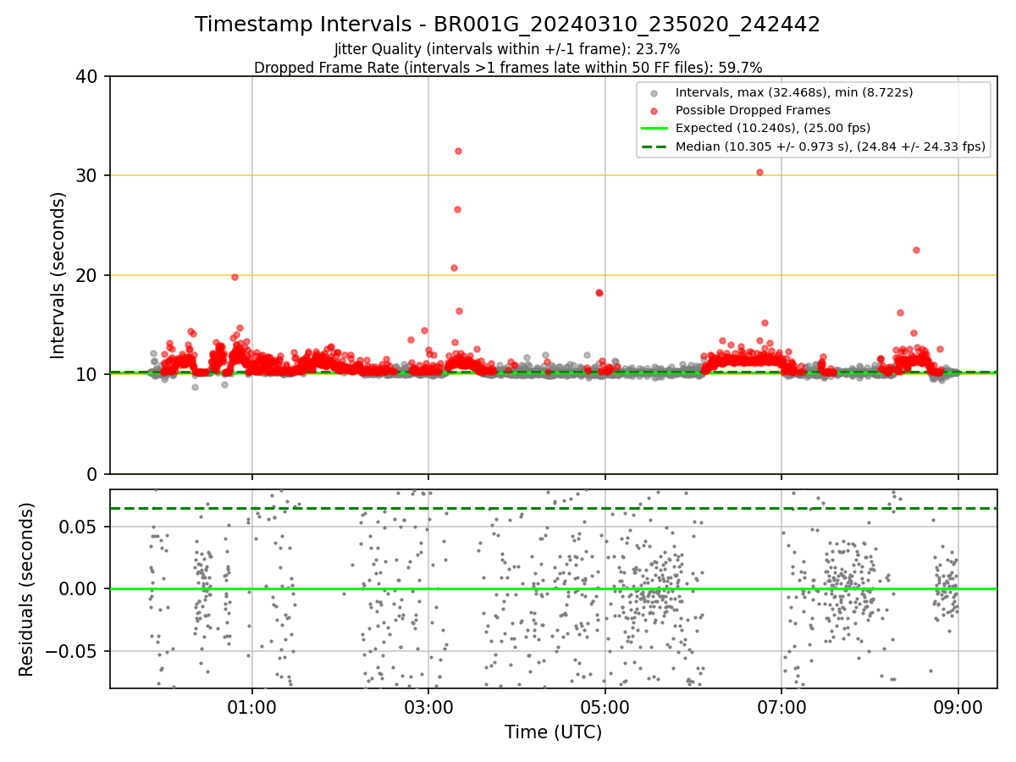
Task: Click the 'Time (UTC)' x-axis label
Action: 553,732
